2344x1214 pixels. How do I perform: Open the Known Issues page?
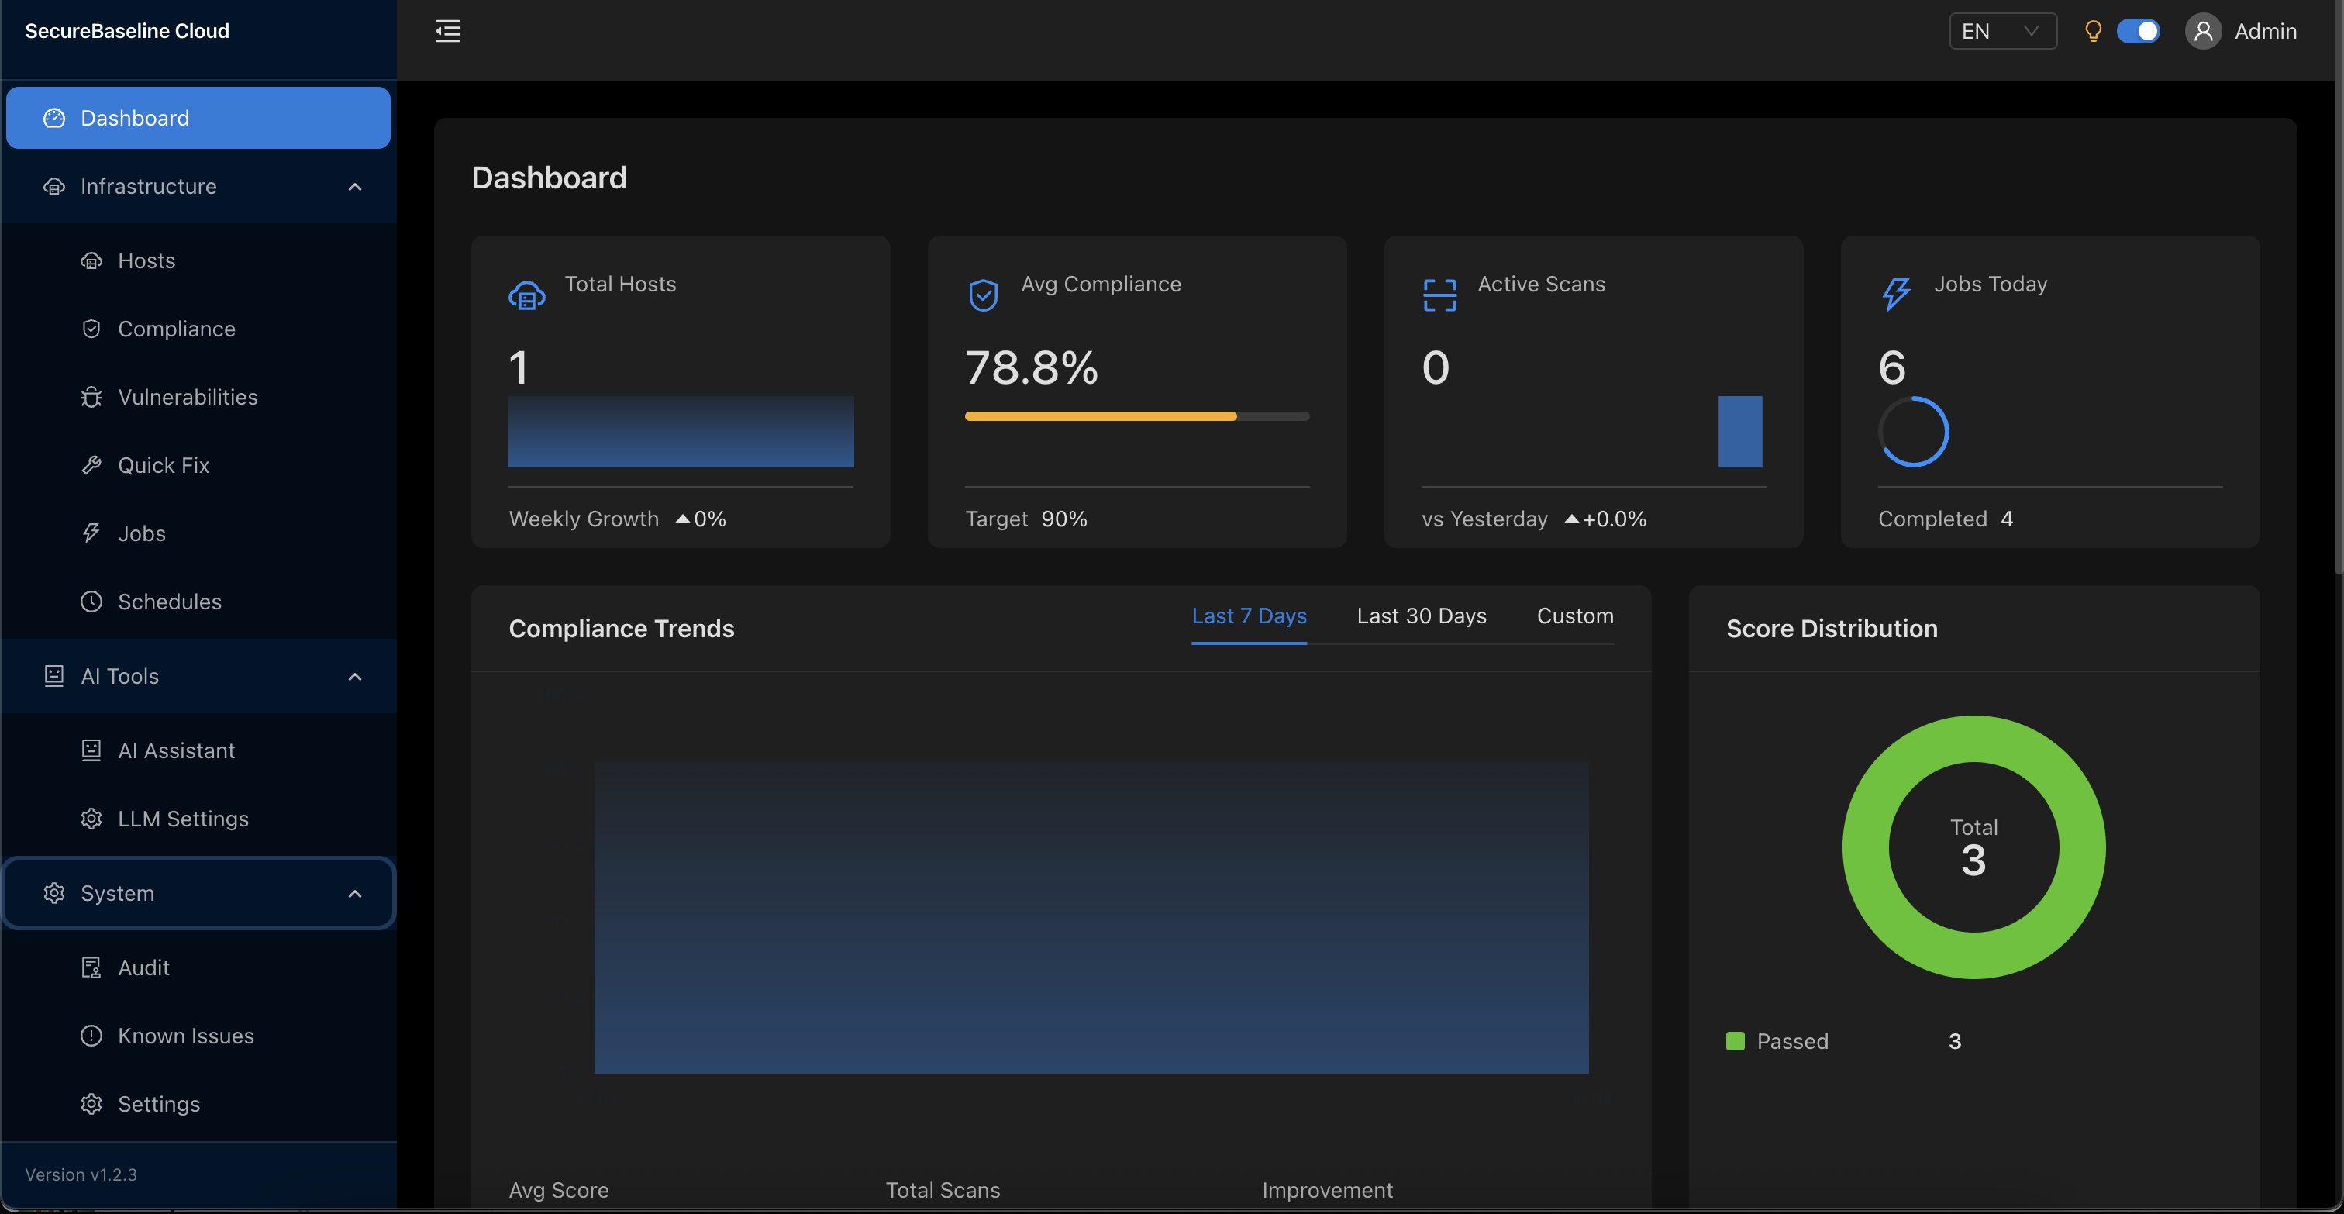point(198,1036)
